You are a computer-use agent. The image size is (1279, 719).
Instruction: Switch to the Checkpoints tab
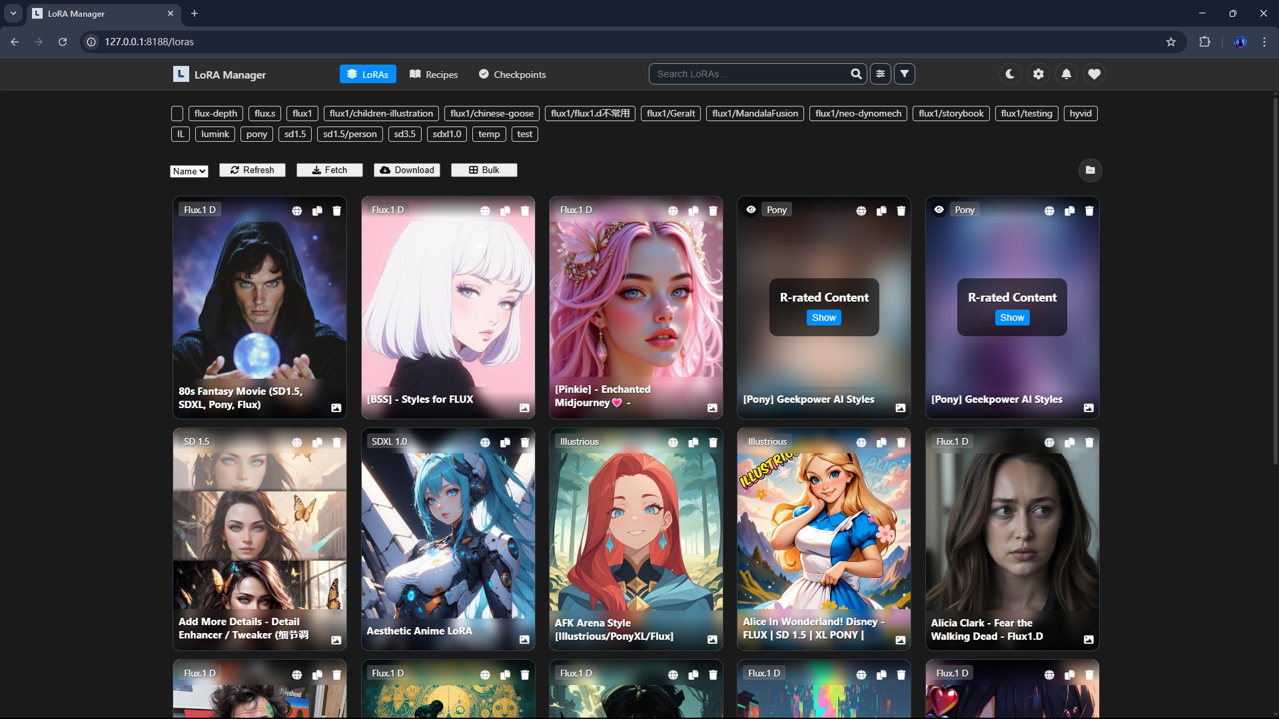pos(512,74)
